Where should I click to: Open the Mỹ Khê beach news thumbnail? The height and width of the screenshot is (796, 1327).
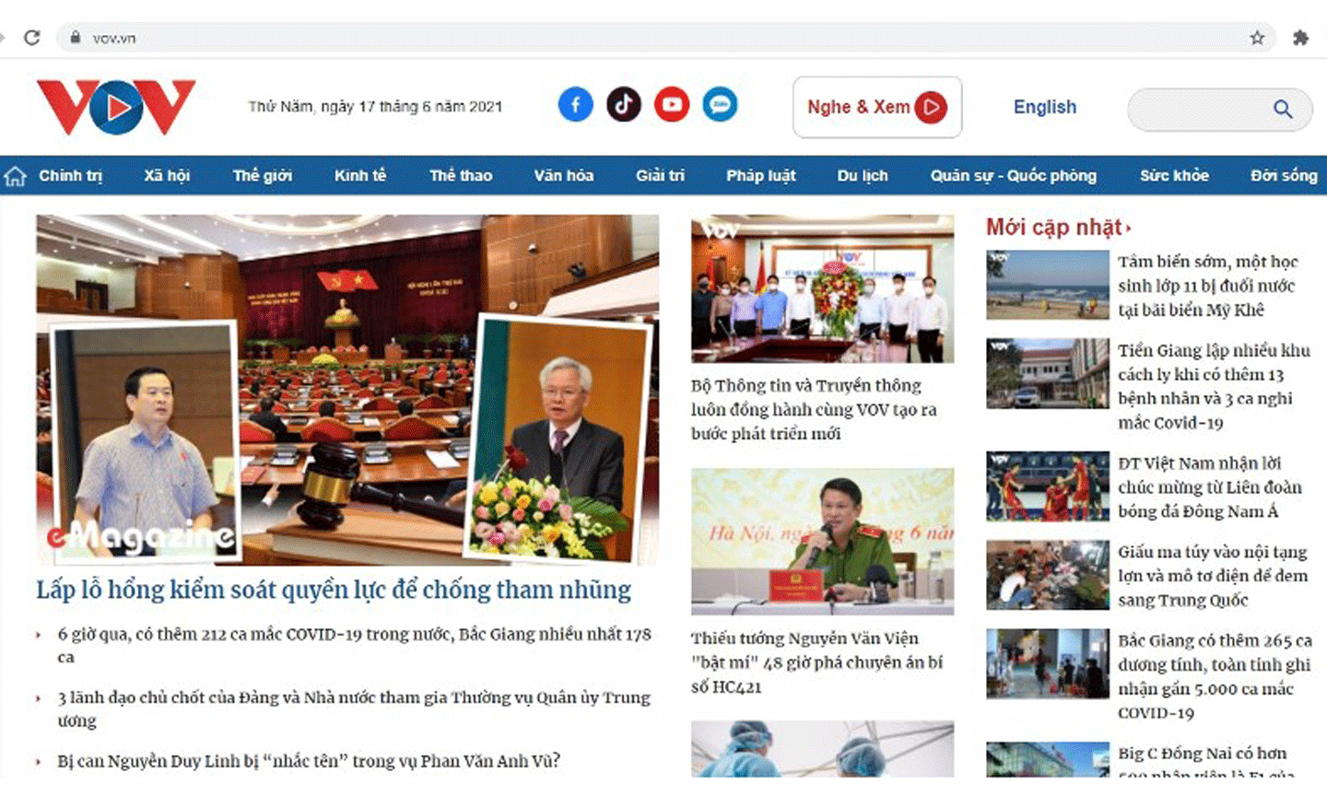(1048, 285)
